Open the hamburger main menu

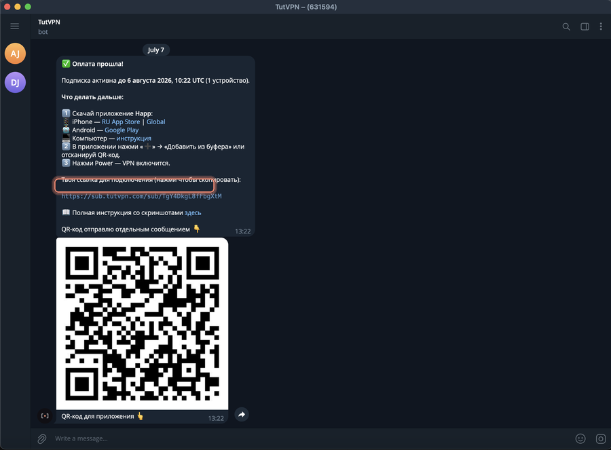click(x=15, y=26)
